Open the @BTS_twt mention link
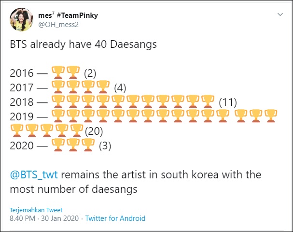The width and height of the screenshot is (293, 232). (x=34, y=175)
